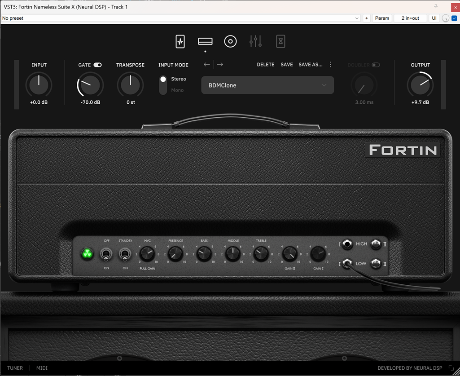Click the MIDDLE knob on amp
The image size is (460, 376).
232,254
